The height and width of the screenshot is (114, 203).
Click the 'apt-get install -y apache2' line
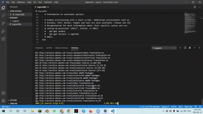click(x=64, y=34)
